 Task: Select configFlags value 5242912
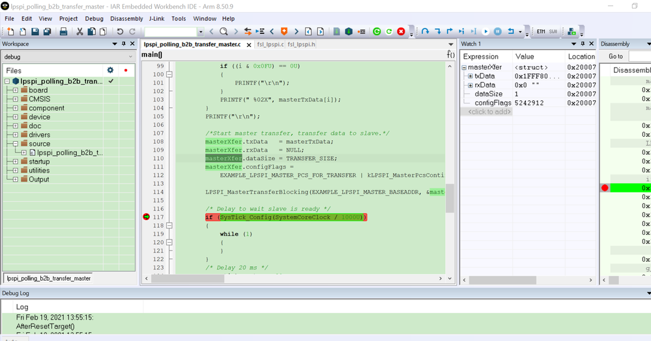(529, 103)
